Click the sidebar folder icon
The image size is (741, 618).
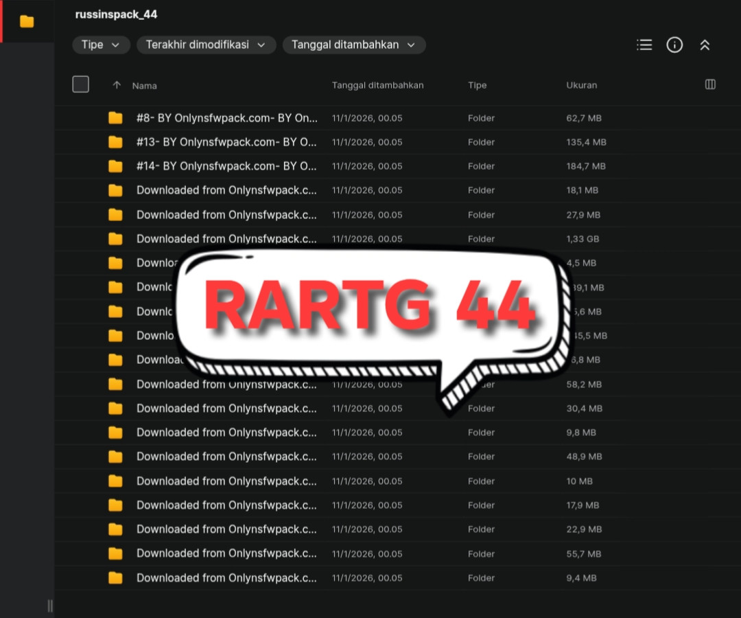[27, 21]
